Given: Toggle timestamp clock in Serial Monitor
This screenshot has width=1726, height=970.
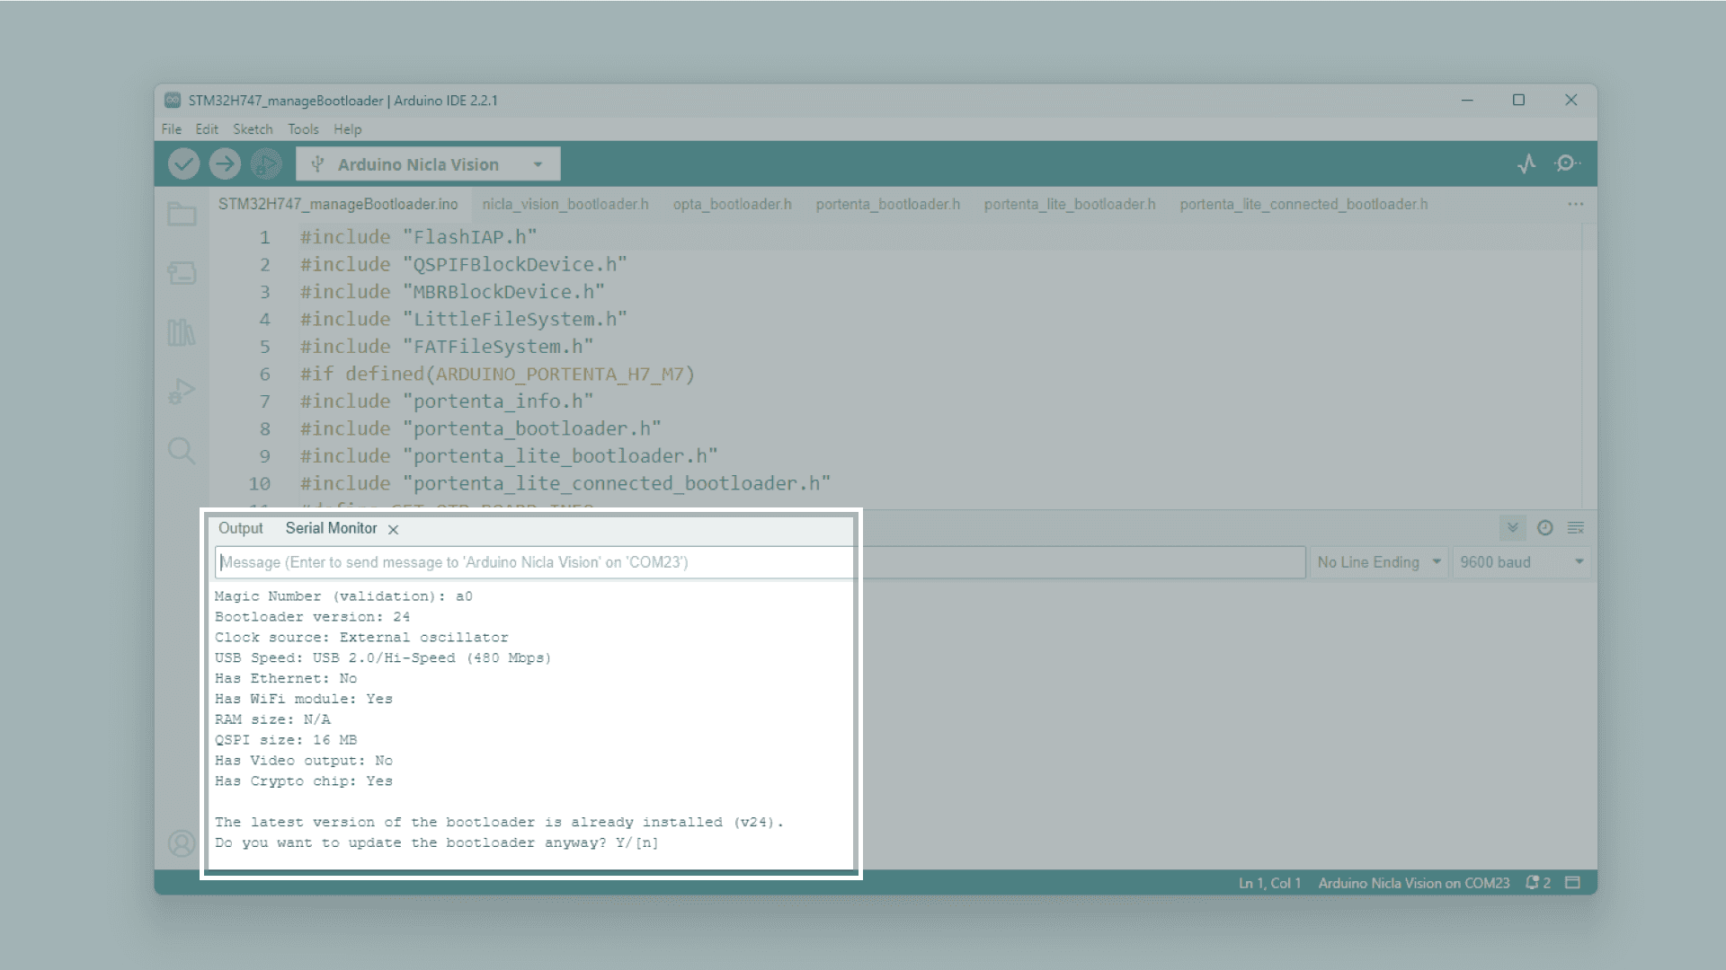Looking at the screenshot, I should 1544,528.
